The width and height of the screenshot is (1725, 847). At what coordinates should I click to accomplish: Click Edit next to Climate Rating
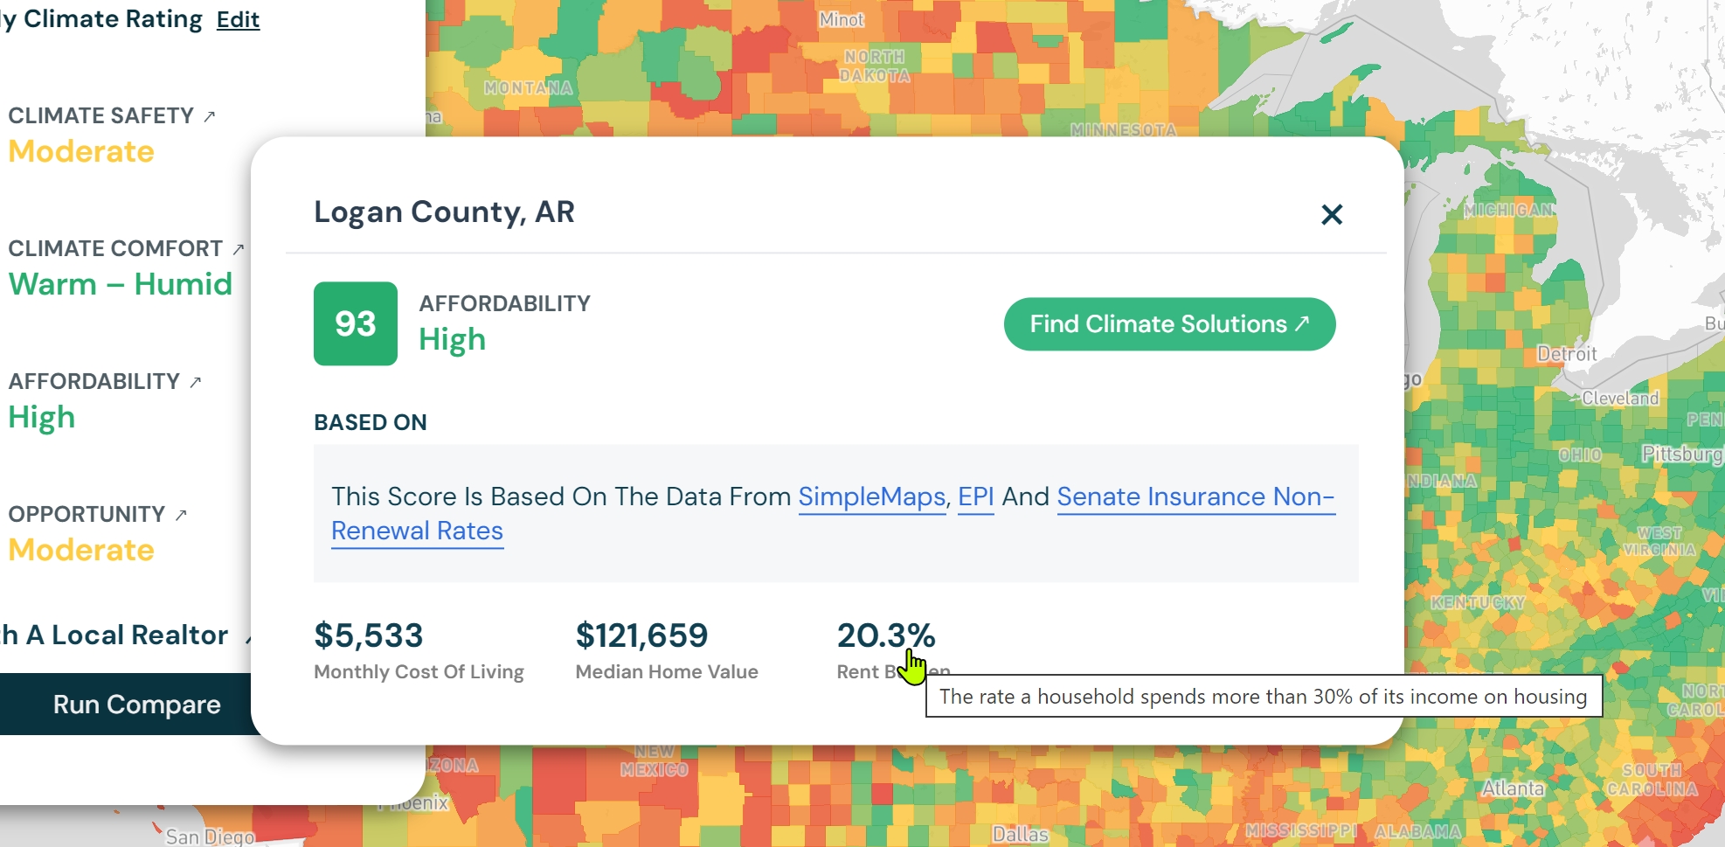pos(238,20)
